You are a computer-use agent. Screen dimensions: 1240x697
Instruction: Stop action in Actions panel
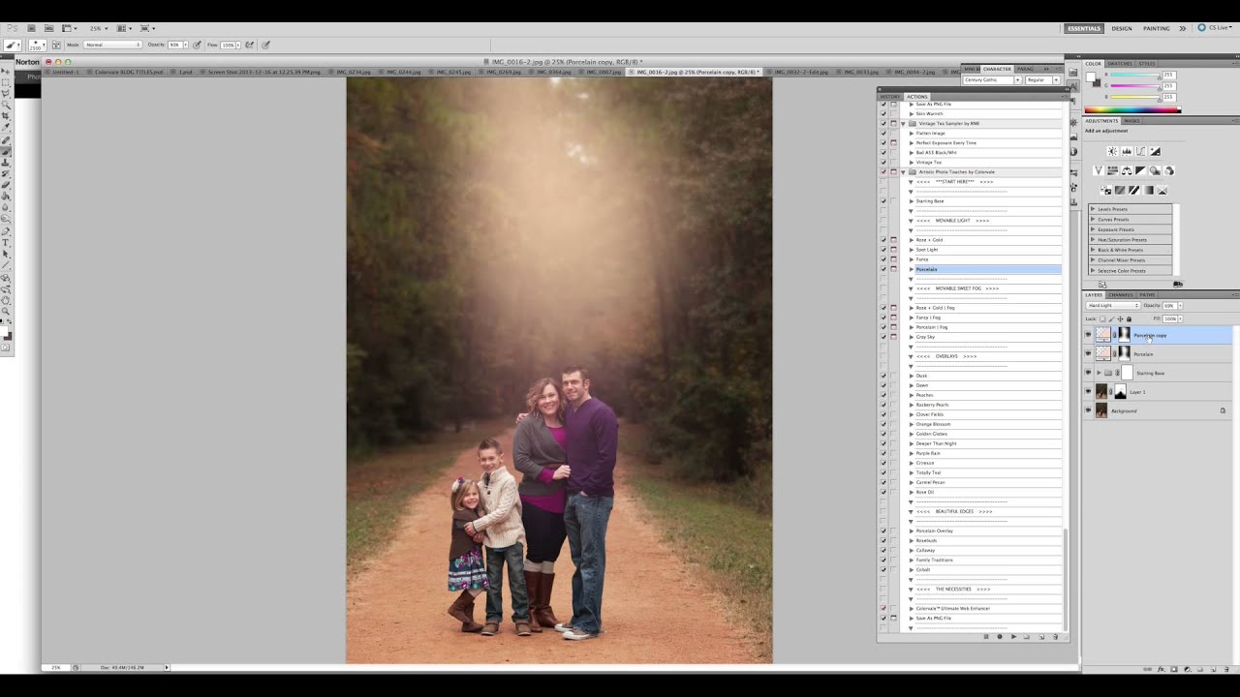coord(986,637)
